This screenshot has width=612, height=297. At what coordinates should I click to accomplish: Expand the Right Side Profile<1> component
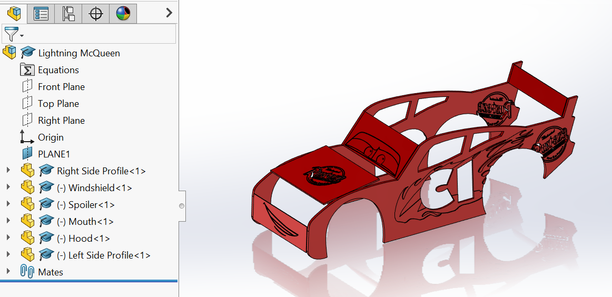[8, 170]
